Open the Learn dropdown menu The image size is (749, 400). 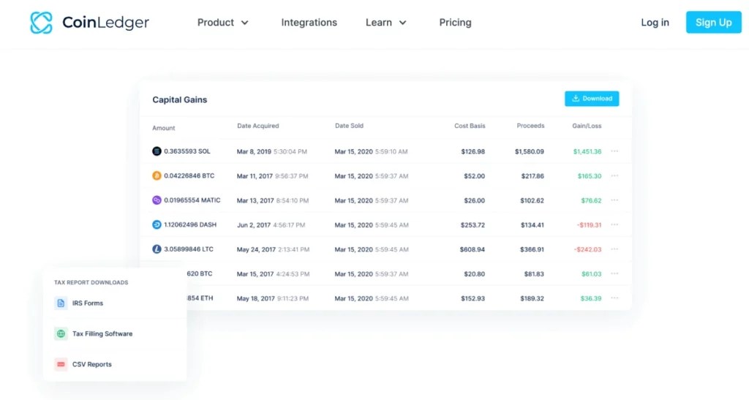(385, 23)
